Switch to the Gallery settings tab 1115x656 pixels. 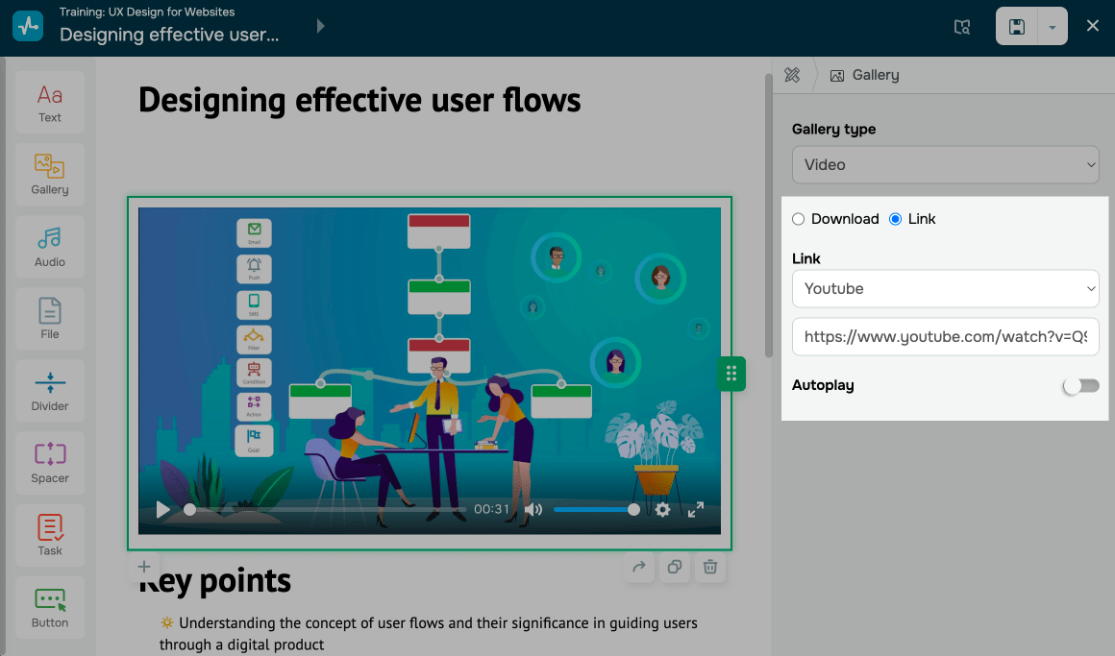pos(864,75)
